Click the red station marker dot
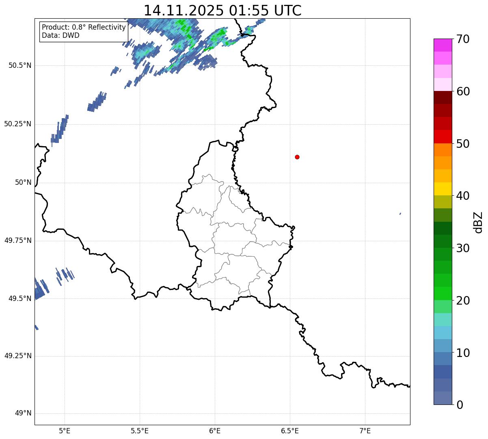This screenshot has width=488, height=439. [x=297, y=157]
